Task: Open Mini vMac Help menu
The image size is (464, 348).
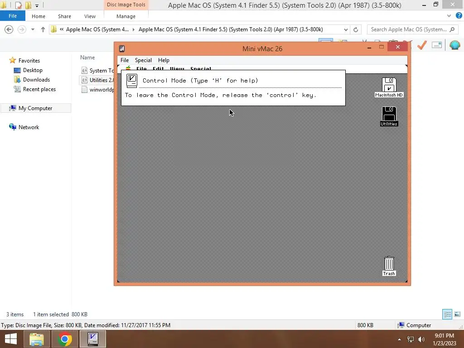Action: click(x=164, y=60)
